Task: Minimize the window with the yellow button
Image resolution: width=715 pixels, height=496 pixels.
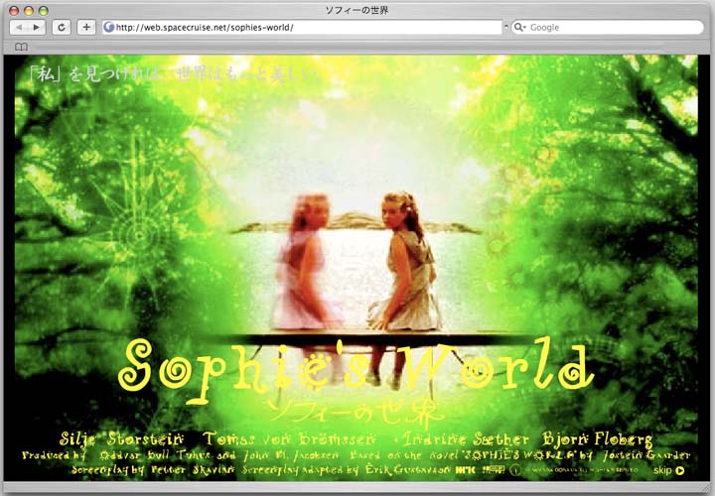Action: [x=29, y=10]
